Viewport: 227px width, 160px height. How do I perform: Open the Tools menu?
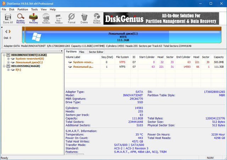(x=34, y=9)
